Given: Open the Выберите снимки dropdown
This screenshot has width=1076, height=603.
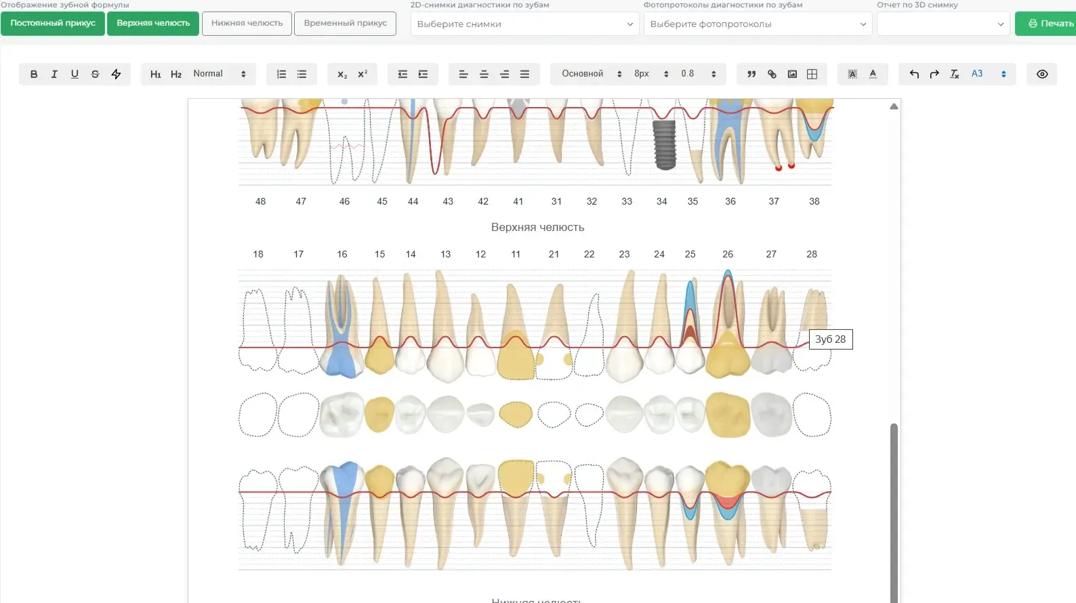Looking at the screenshot, I should pyautogui.click(x=525, y=24).
